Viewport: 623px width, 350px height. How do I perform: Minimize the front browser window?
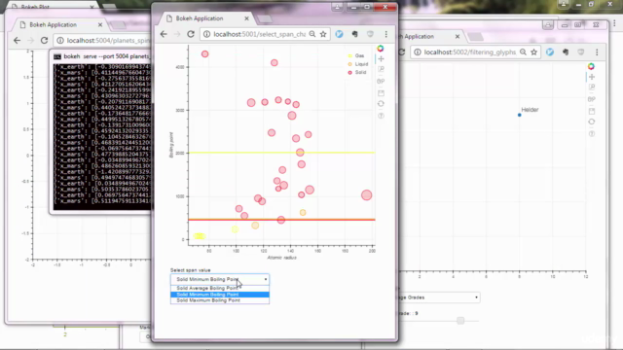click(x=353, y=7)
